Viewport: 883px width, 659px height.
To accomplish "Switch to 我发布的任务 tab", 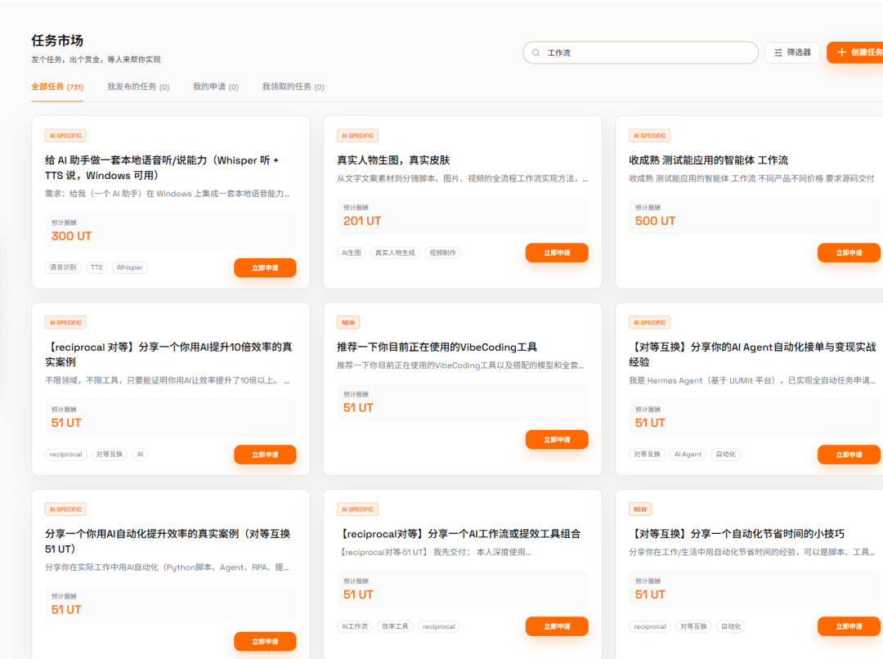I will click(138, 87).
